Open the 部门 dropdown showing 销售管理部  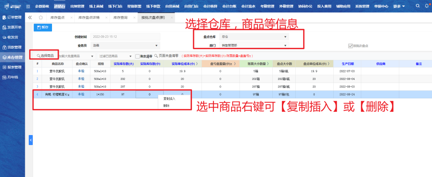[x=254, y=46]
